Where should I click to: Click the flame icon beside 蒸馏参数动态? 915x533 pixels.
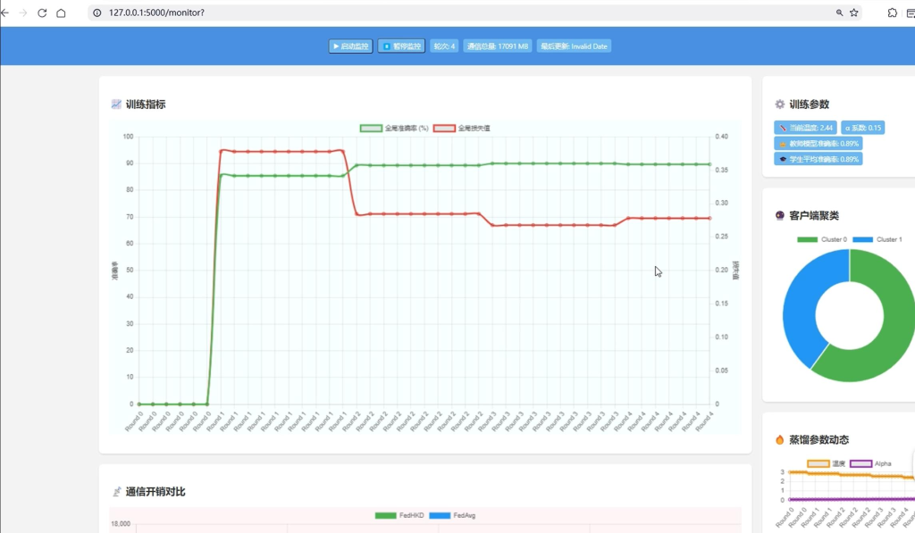780,439
